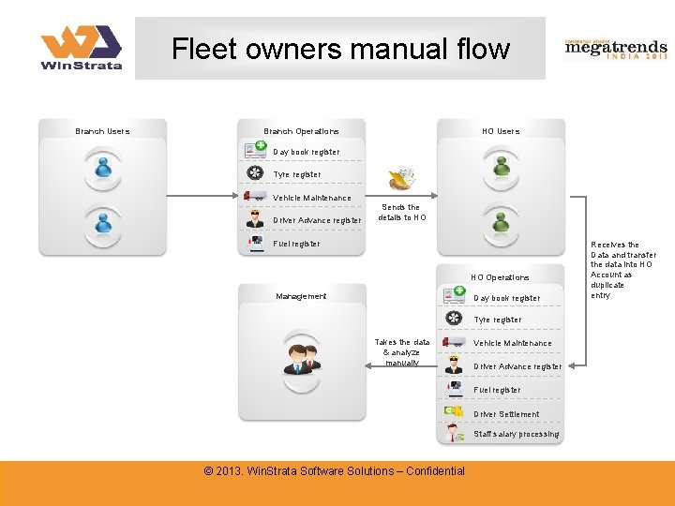Select the bottom blue Branch Users avatar

pos(103,224)
